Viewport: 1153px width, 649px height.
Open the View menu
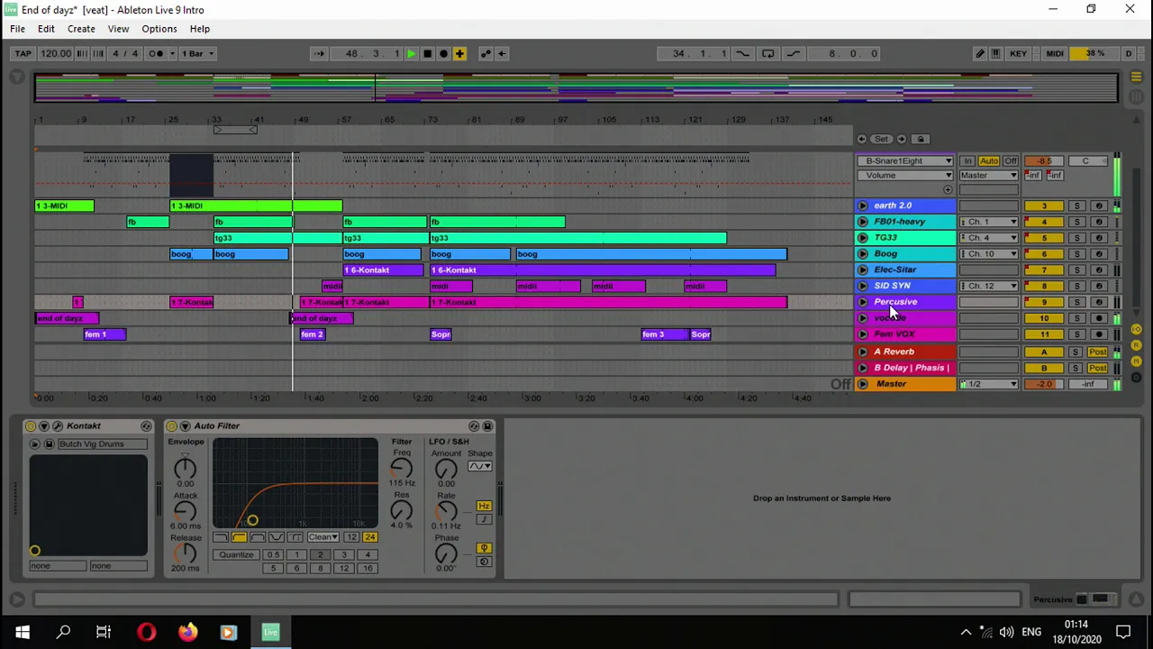[118, 29]
